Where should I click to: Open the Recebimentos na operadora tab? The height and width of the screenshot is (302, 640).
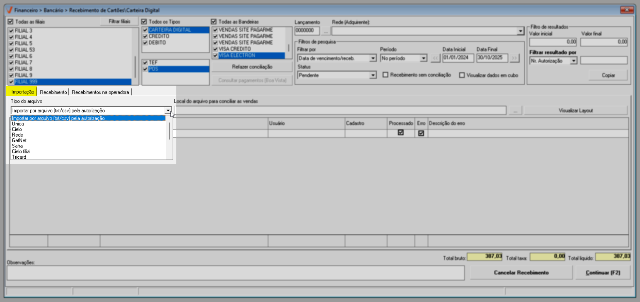(100, 92)
